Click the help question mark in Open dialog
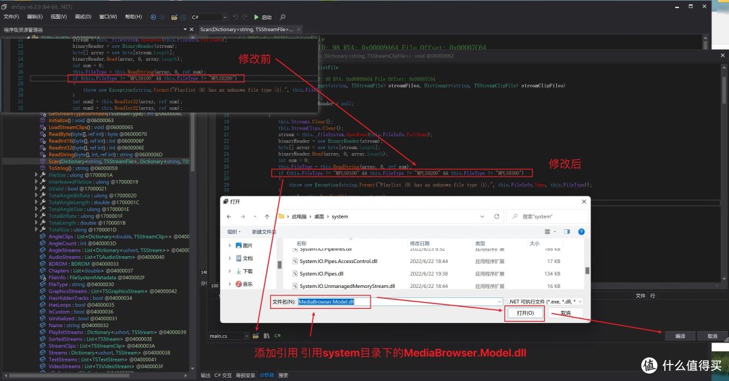Viewport: 729px width, 381px height. (581, 231)
